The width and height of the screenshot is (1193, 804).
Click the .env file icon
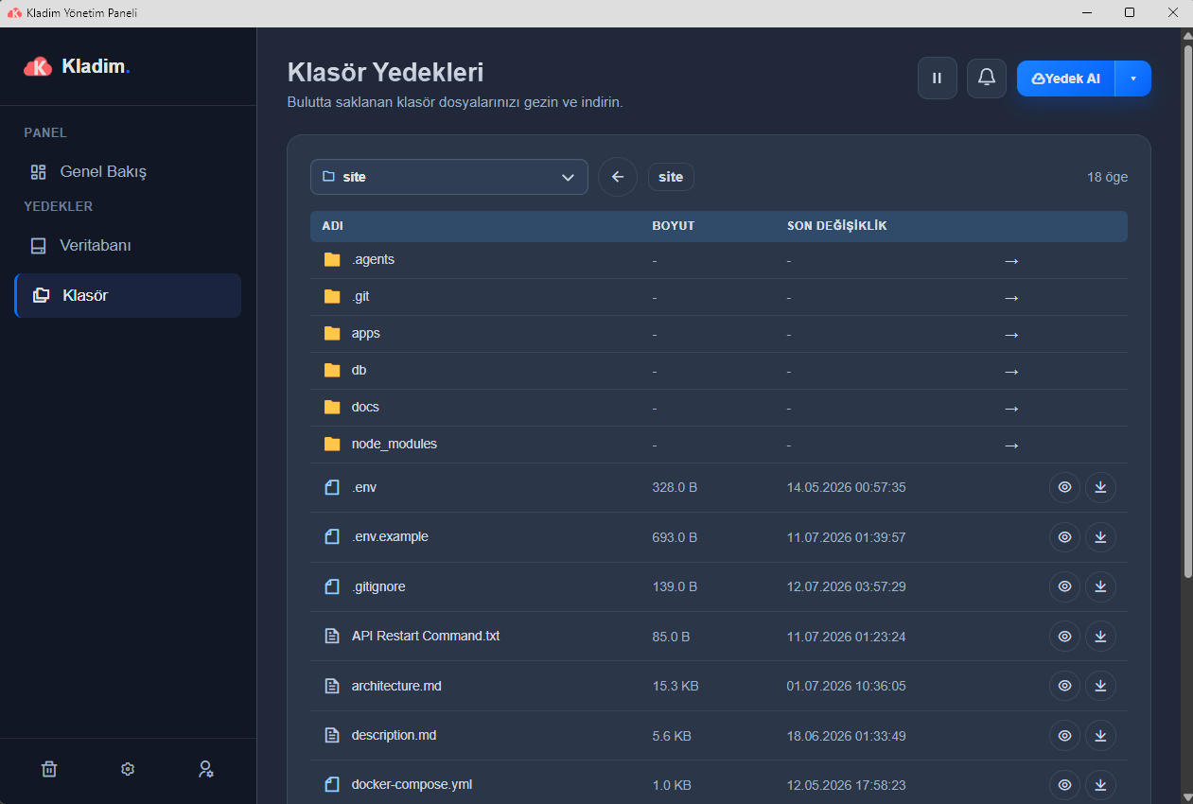332,487
